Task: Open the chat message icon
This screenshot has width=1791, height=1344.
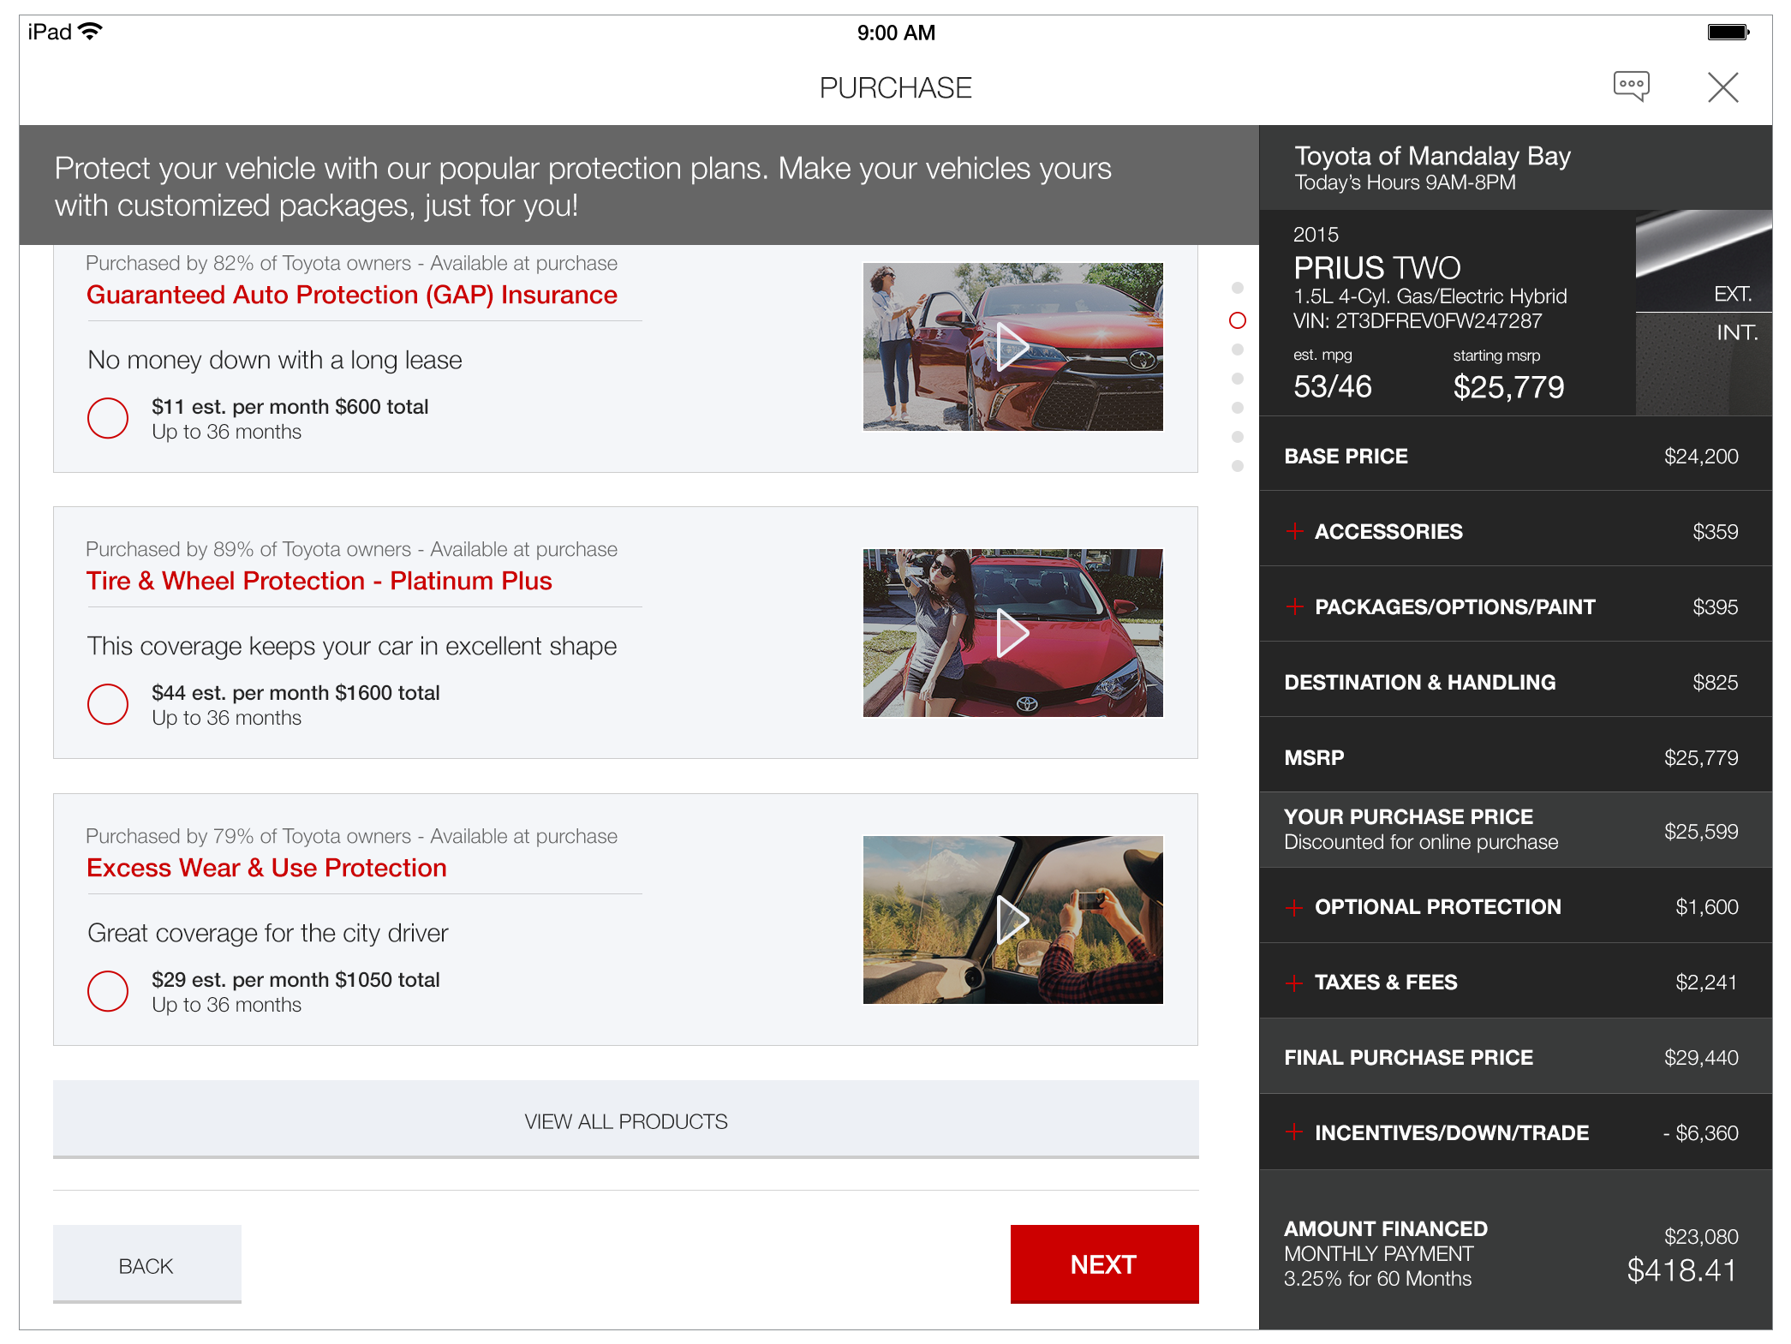Action: point(1631,86)
